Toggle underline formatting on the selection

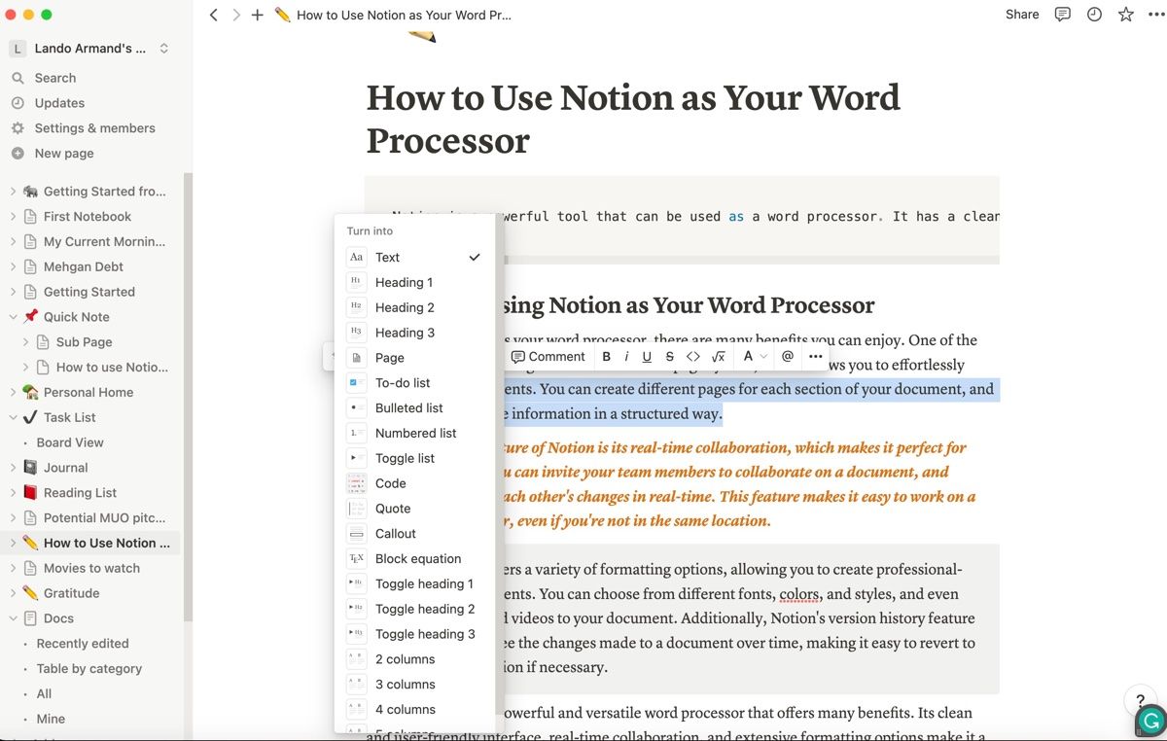(x=647, y=357)
